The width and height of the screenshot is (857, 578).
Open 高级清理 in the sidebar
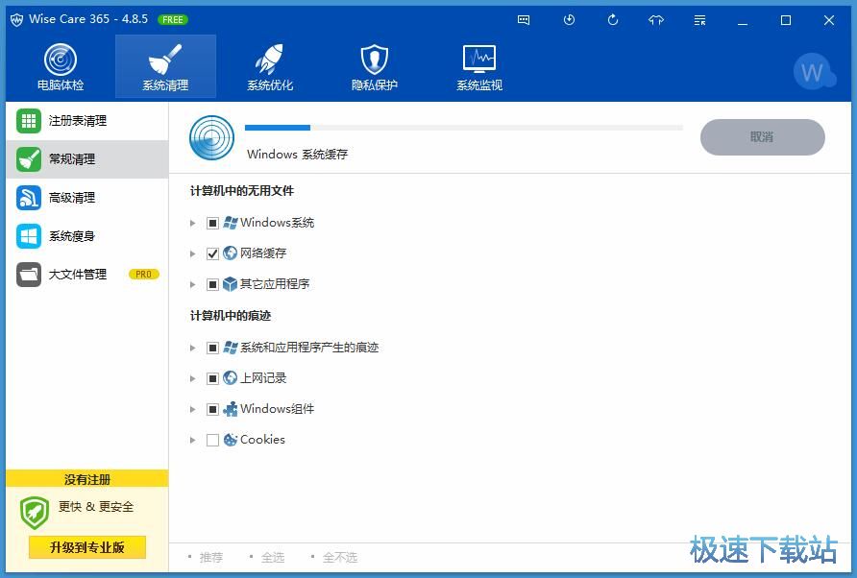86,197
